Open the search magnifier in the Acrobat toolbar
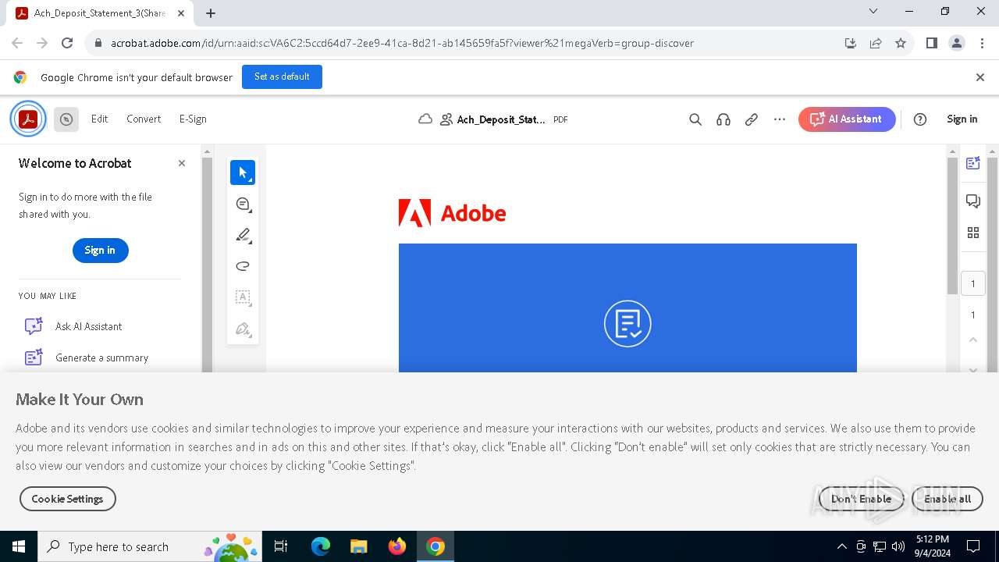The width and height of the screenshot is (999, 562). click(695, 119)
